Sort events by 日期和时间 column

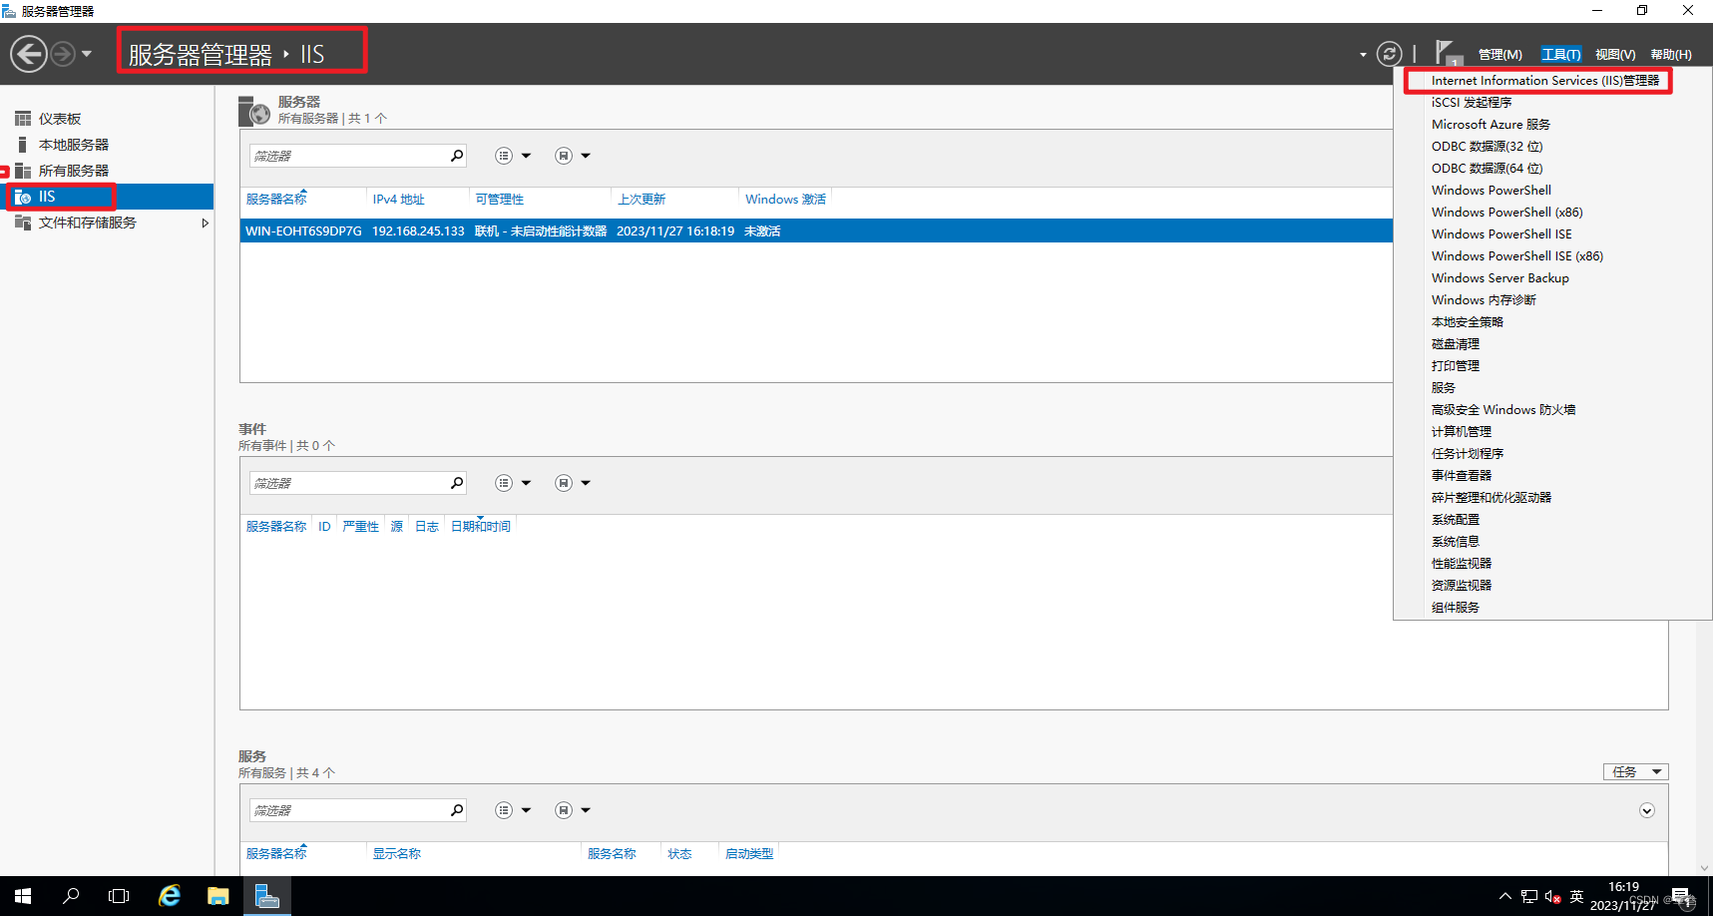(480, 527)
